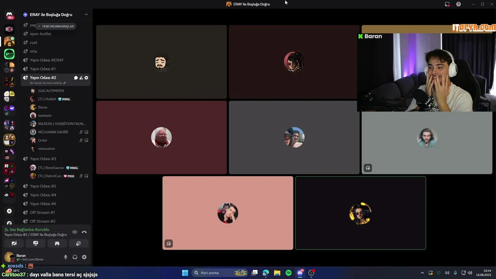Image resolution: width=496 pixels, height=279 pixels.
Task: Open OBS Studio from taskbar
Action: click(311, 273)
